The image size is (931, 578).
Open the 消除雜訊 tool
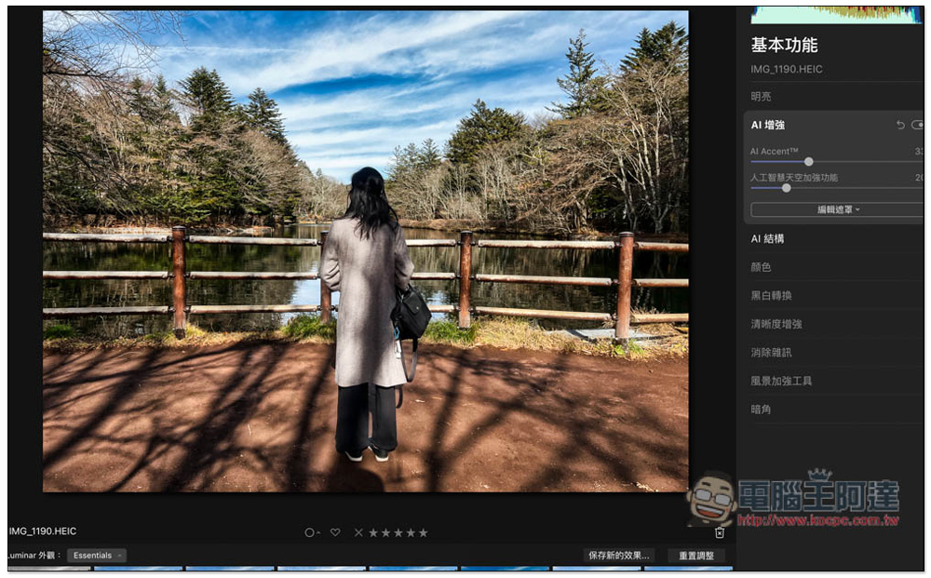[x=772, y=353]
